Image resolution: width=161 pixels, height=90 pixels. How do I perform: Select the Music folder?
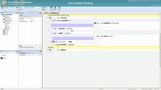tap(6, 32)
